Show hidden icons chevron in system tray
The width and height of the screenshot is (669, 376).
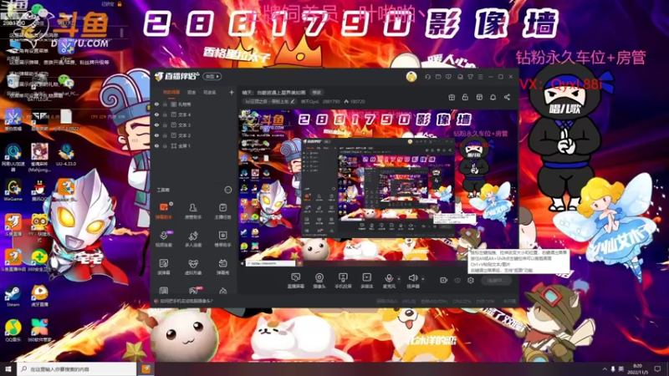click(x=605, y=368)
